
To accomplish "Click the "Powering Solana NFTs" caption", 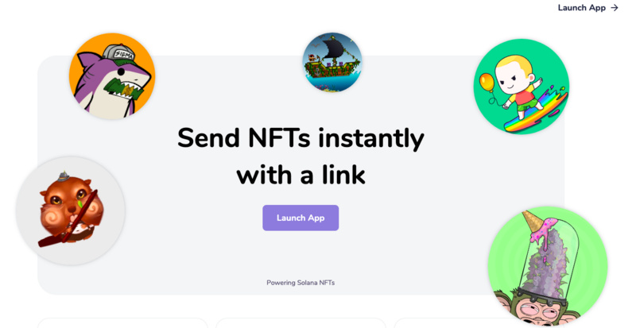I will (301, 283).
